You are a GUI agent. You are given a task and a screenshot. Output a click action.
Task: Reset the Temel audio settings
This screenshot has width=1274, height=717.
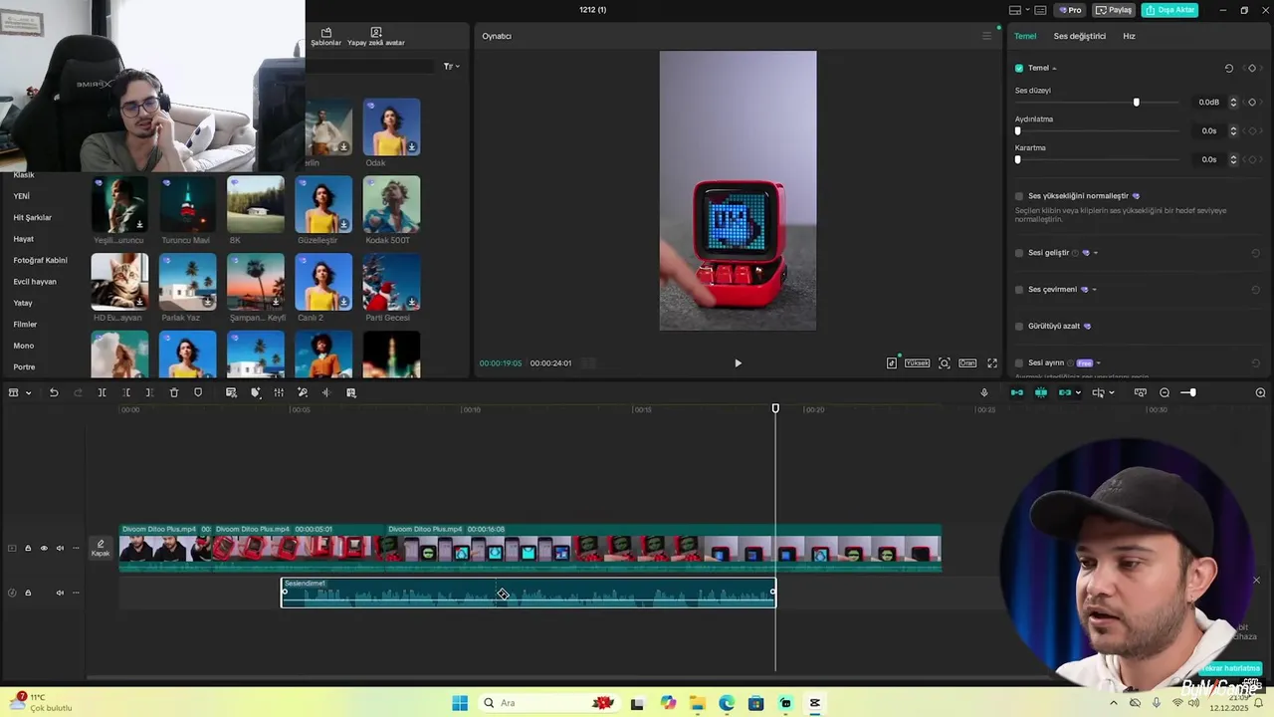point(1229,69)
